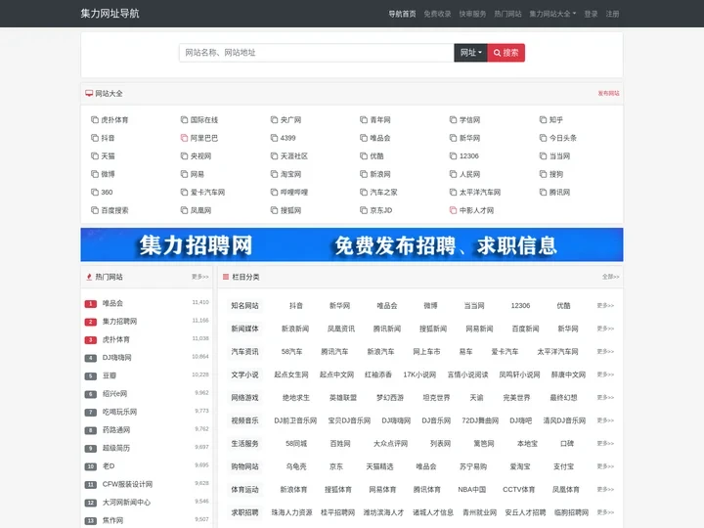Screen dimensions: 704x528
Task: Open the 集力招聘网 banner advertisement
Action: point(352,244)
